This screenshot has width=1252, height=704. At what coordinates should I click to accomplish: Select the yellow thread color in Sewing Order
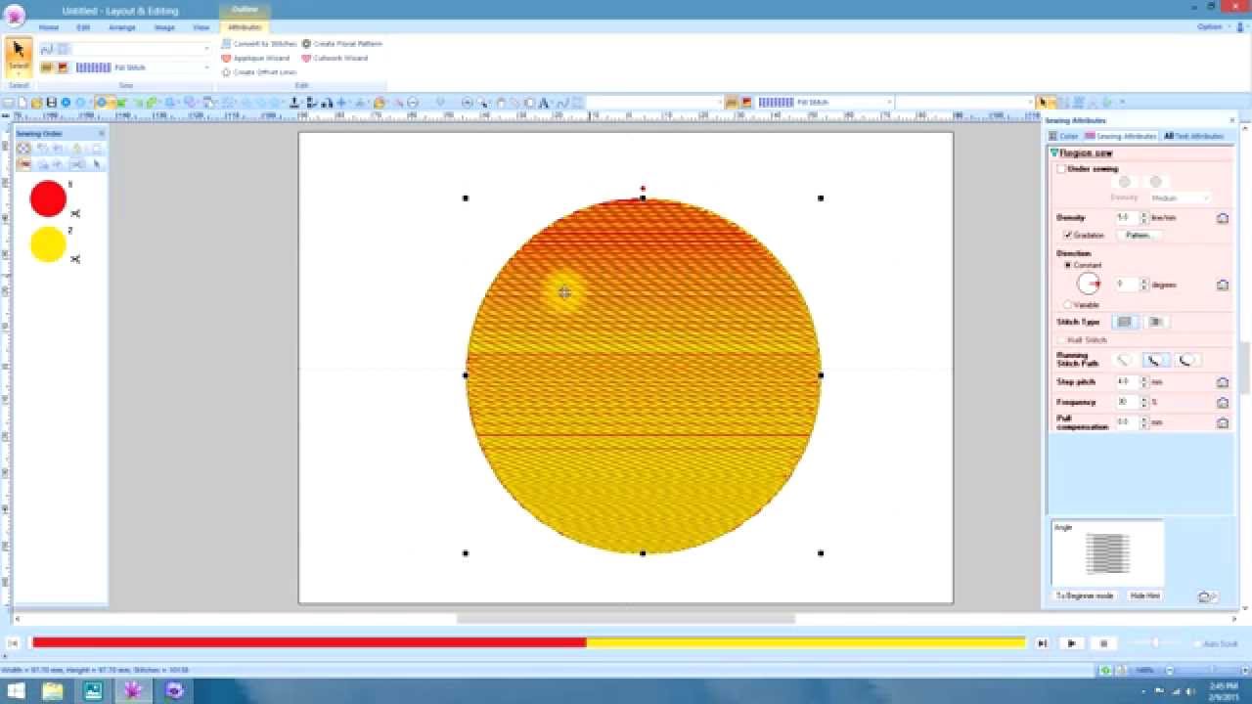[x=48, y=244]
